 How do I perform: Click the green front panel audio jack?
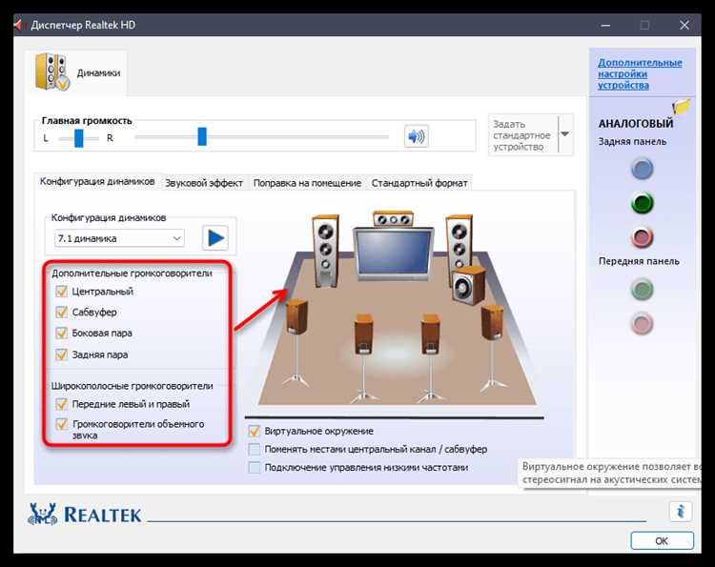tap(642, 290)
